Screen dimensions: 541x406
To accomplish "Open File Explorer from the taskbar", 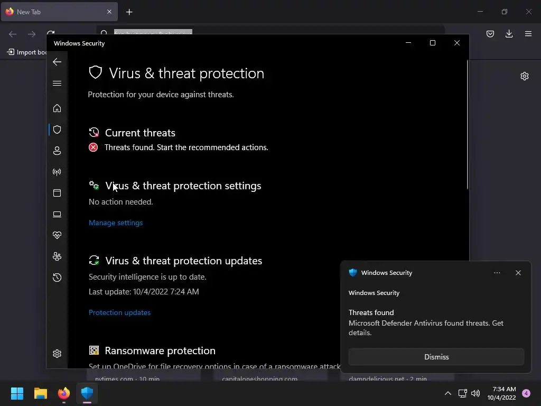I will click(x=40, y=393).
